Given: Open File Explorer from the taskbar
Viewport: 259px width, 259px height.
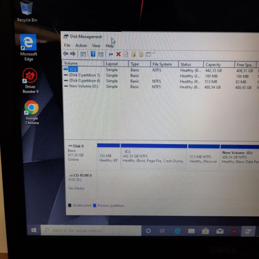Looking at the screenshot, I should coord(191,231).
